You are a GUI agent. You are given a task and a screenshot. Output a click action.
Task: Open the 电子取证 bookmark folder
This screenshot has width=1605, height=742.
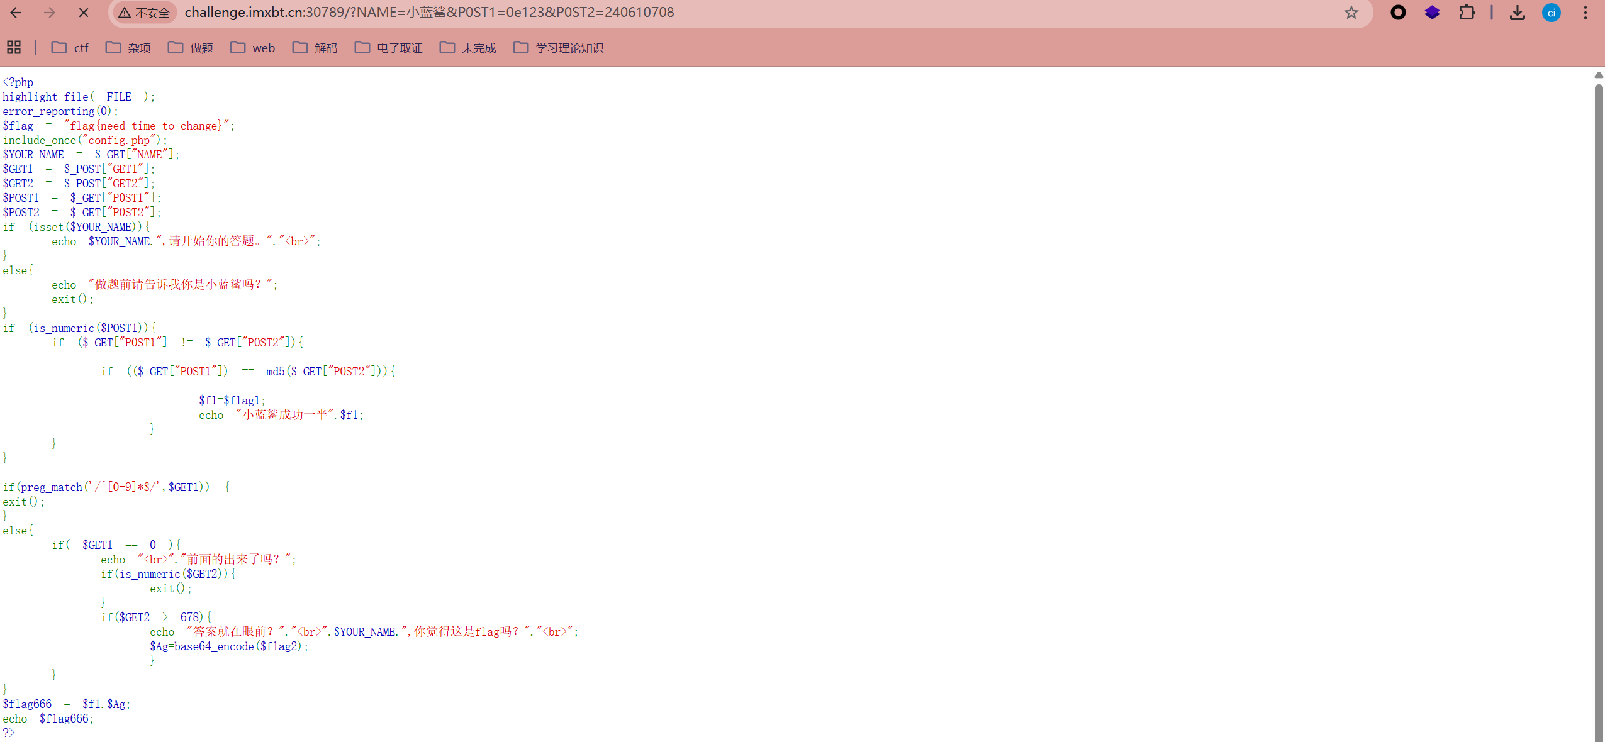point(388,48)
